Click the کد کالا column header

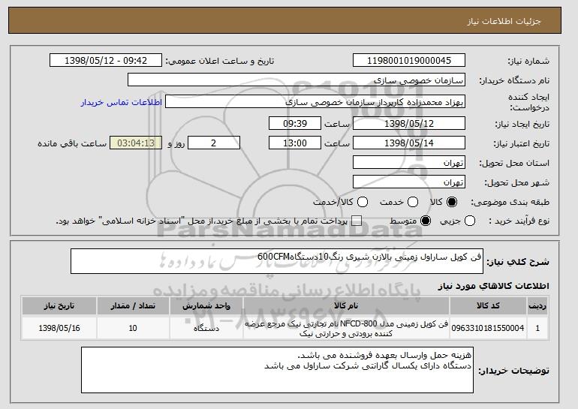488,306
